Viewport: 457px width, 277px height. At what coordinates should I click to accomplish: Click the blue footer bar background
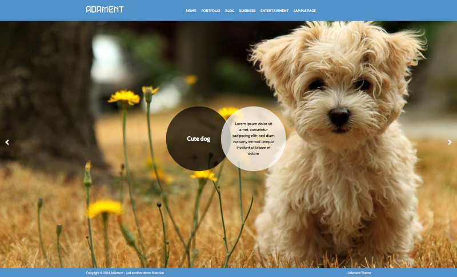pyautogui.click(x=257, y=273)
